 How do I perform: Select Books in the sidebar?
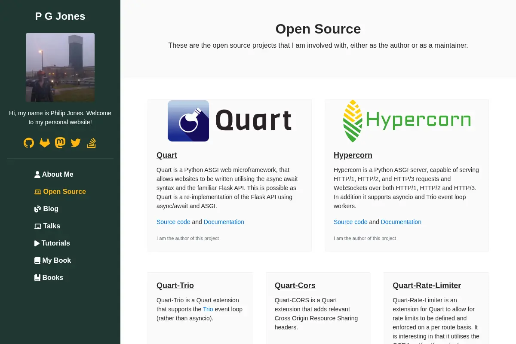49,277
